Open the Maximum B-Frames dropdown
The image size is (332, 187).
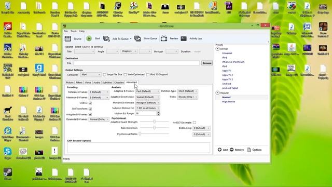coord(99,98)
